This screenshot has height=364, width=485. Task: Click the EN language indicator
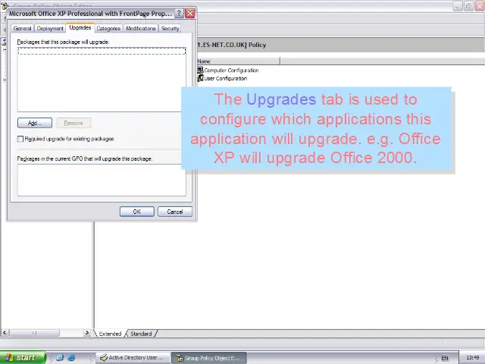pyautogui.click(x=445, y=358)
